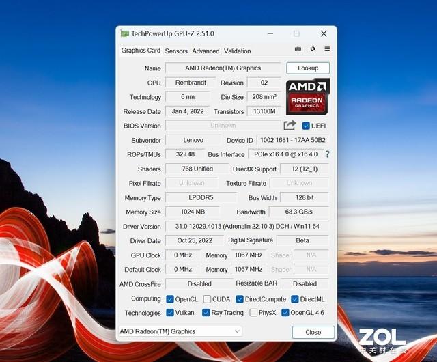Click the Digital Signature value Beta

pyautogui.click(x=302, y=240)
